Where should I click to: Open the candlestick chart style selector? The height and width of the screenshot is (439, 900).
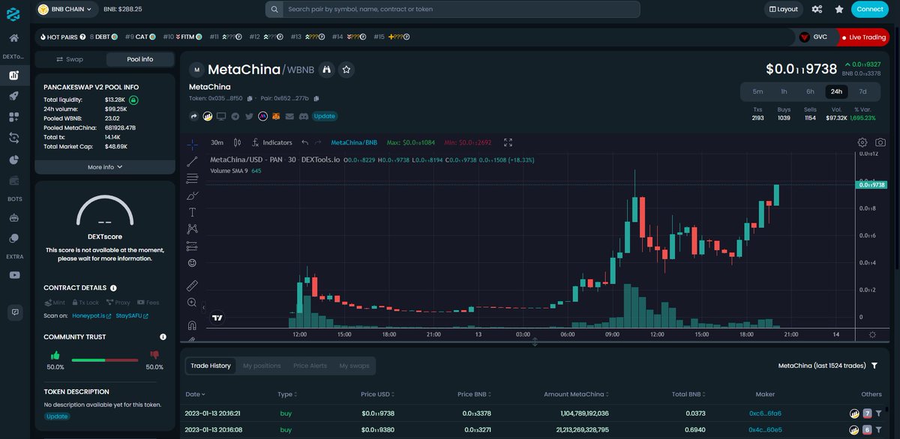[238, 142]
